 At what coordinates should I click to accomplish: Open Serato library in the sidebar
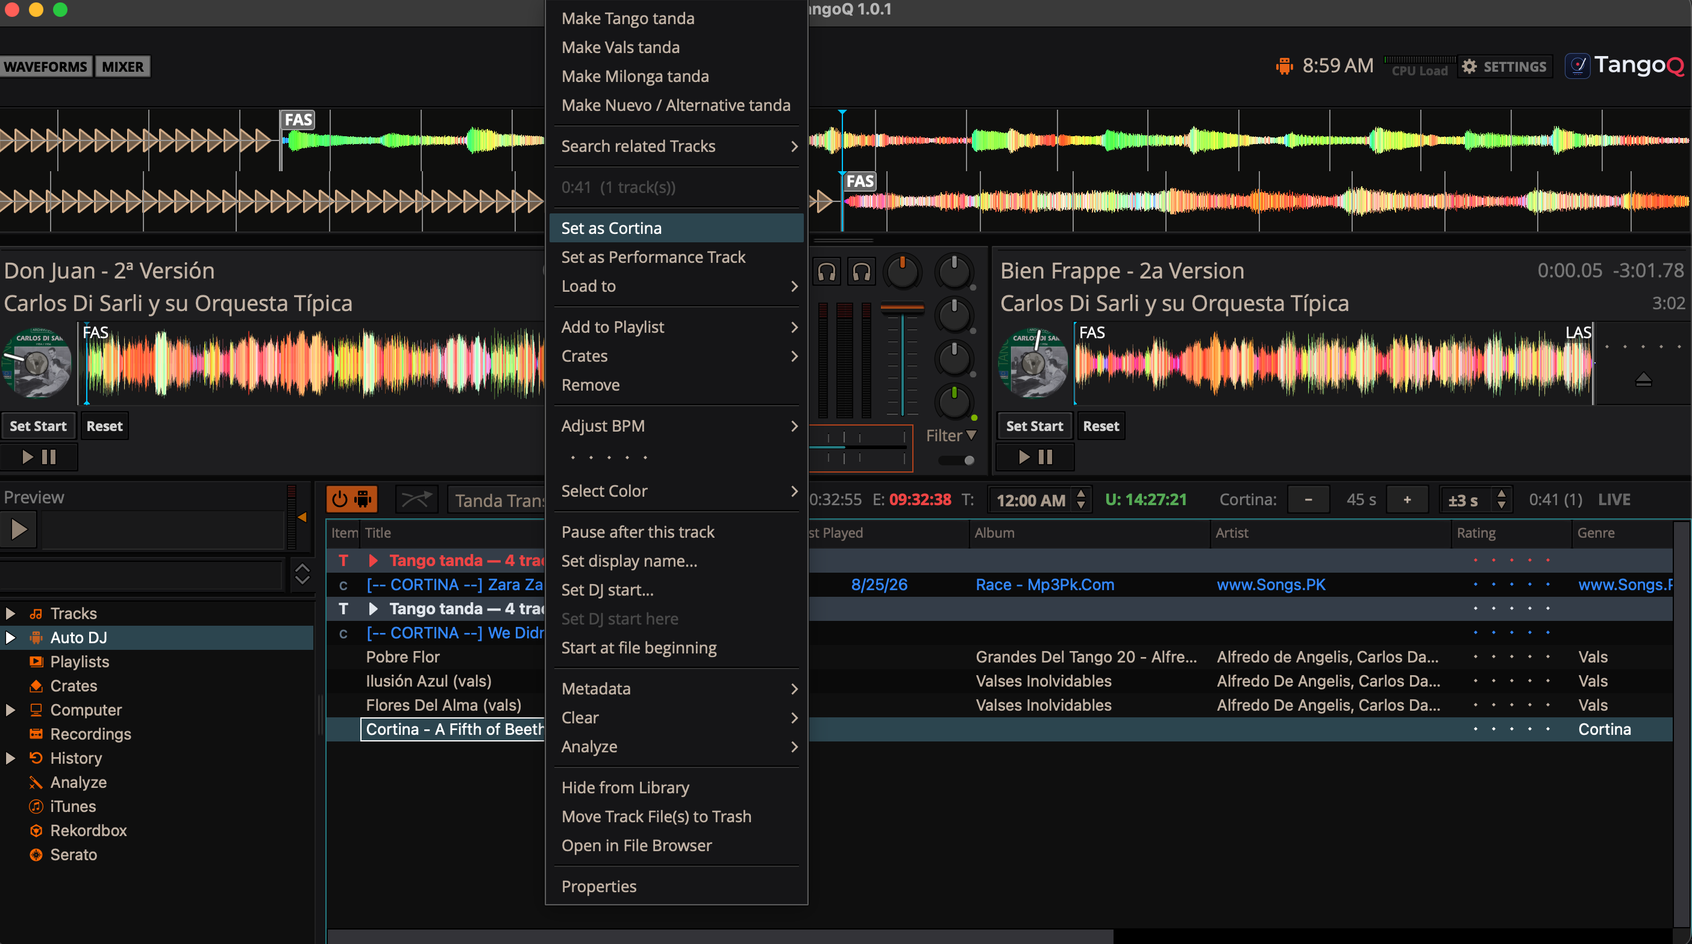point(74,855)
